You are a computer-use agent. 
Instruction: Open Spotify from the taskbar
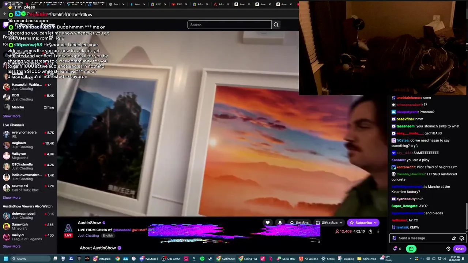[x=202, y=259]
